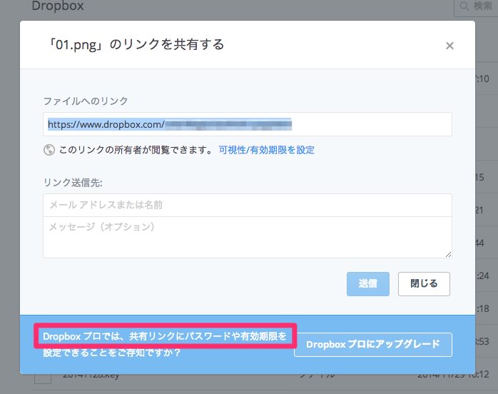This screenshot has height=394, width=498.
Task: Focus the メッセージ（オプション）text area
Action: [x=248, y=238]
